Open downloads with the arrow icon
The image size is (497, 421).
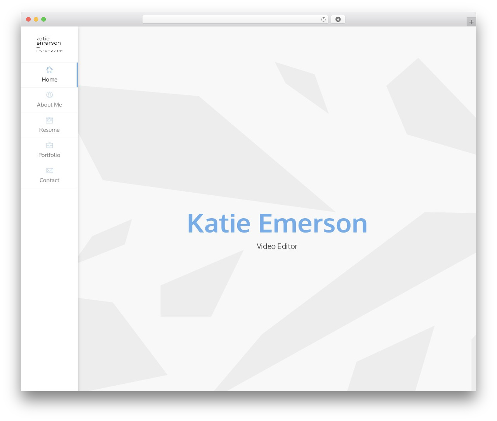click(x=338, y=19)
